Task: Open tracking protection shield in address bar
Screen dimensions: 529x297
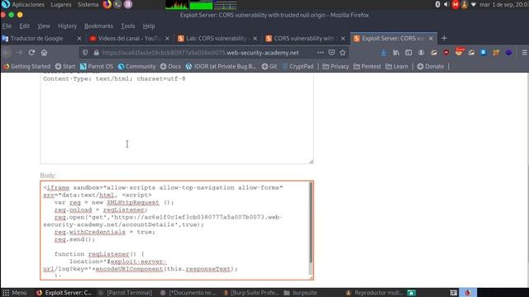Action: tap(85, 53)
